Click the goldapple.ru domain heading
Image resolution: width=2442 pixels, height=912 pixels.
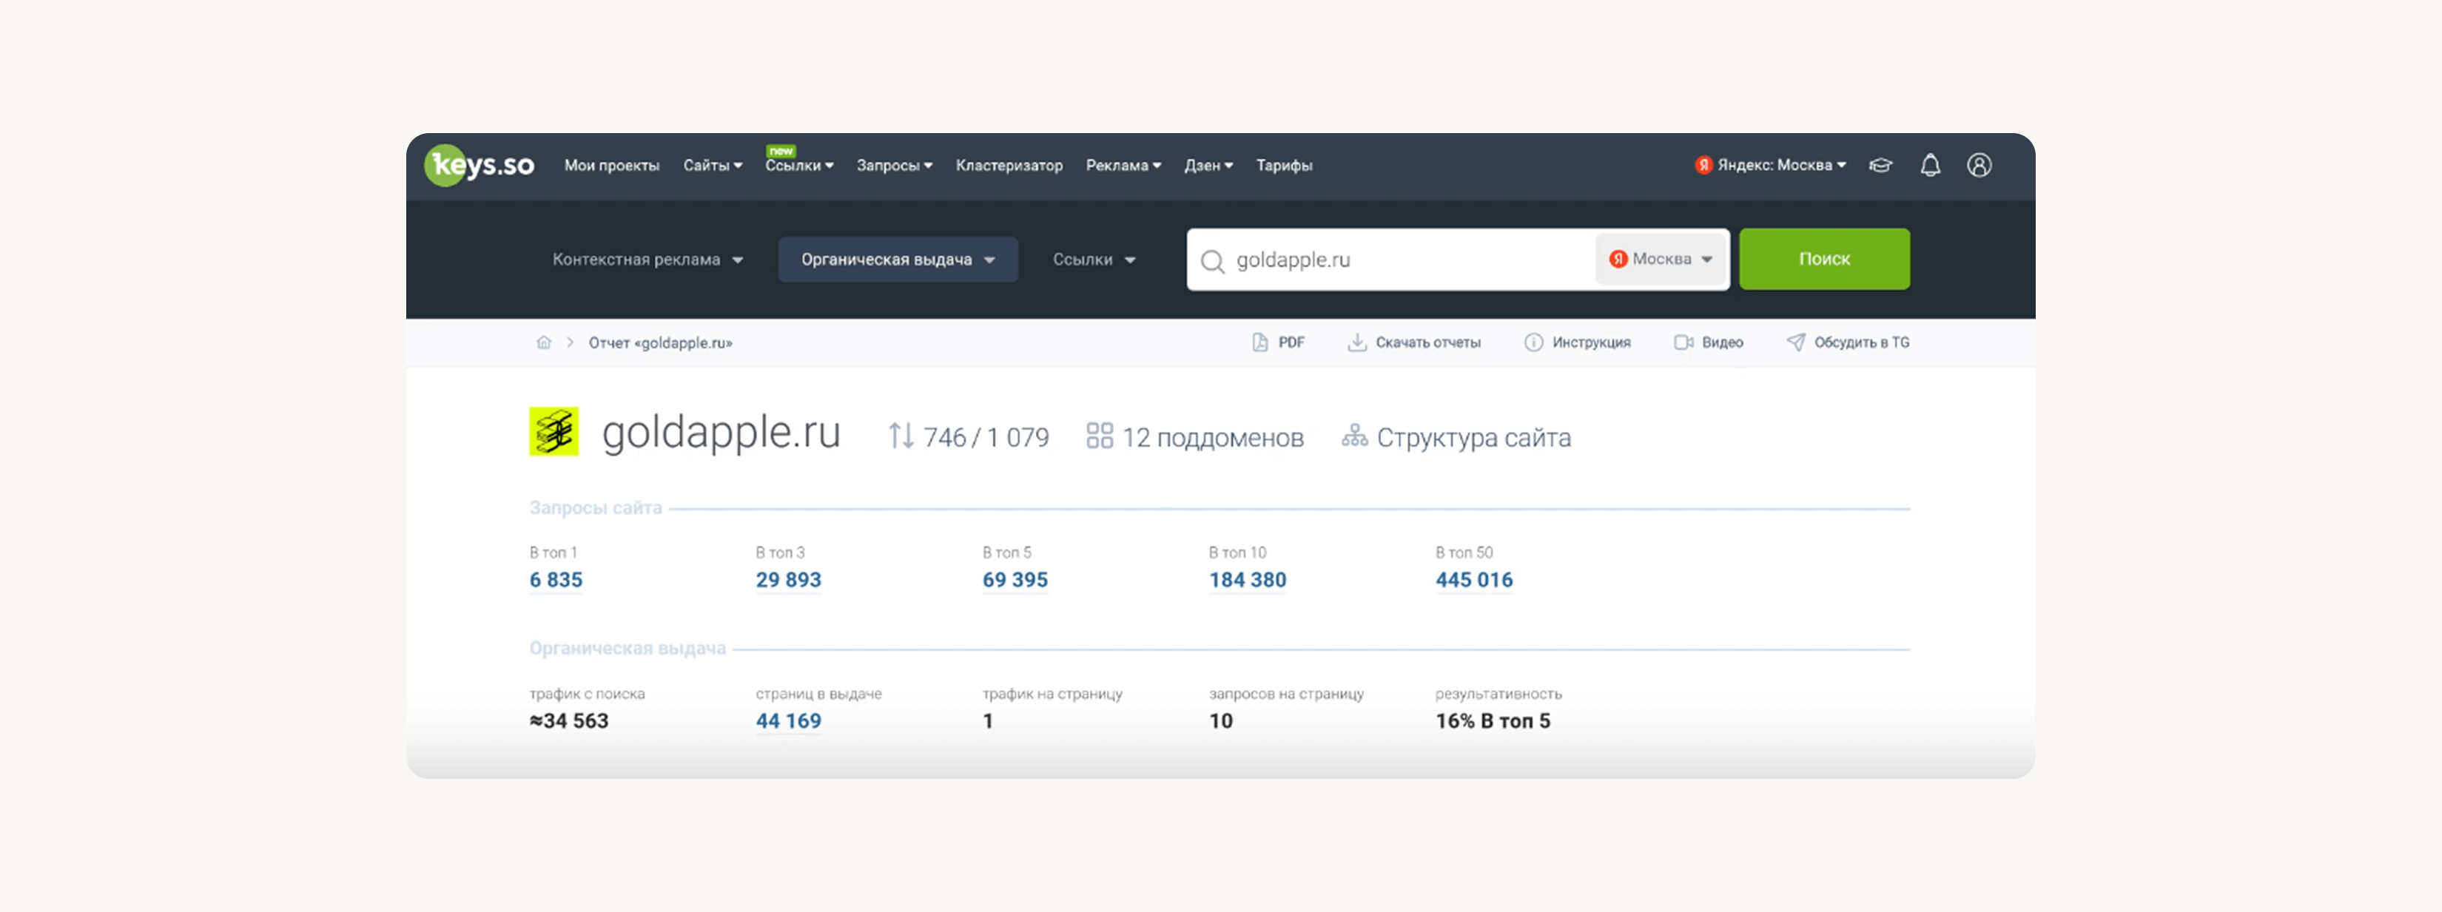(721, 432)
